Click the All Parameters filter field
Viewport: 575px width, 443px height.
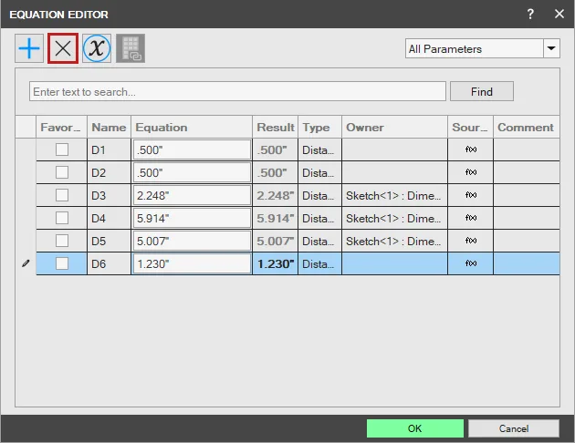[475, 48]
